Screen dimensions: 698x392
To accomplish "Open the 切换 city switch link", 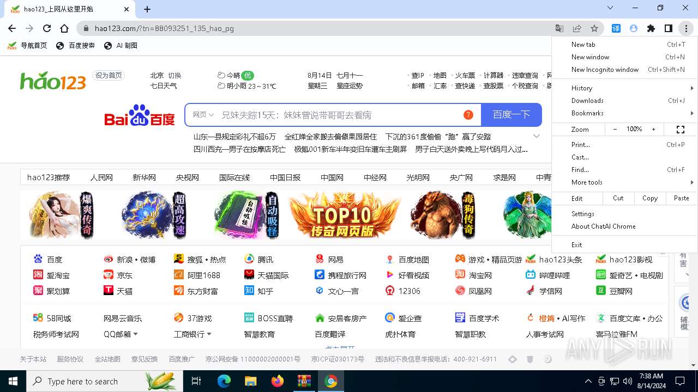I will point(174,75).
